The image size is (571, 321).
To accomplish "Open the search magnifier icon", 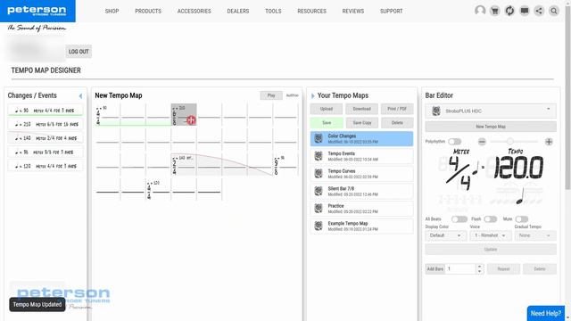I will click(x=554, y=11).
